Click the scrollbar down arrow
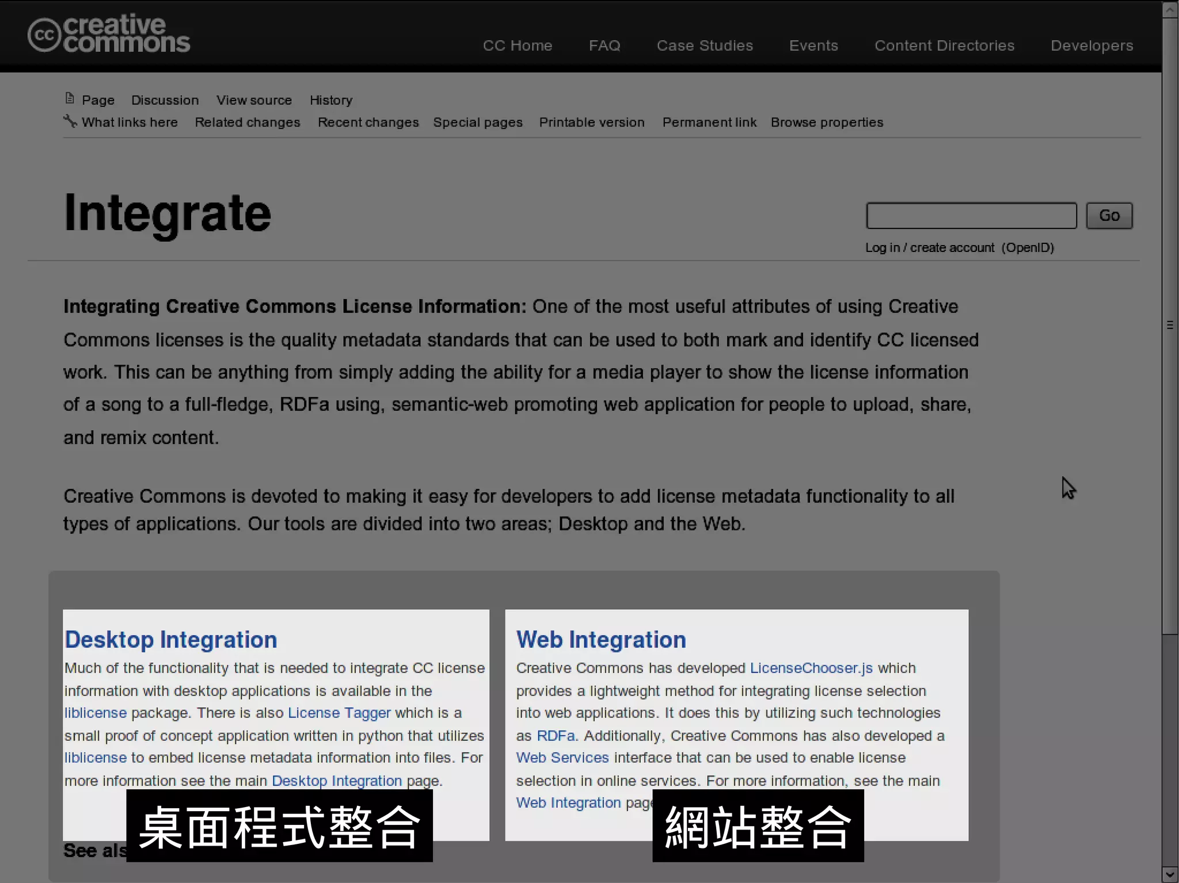 1170,874
